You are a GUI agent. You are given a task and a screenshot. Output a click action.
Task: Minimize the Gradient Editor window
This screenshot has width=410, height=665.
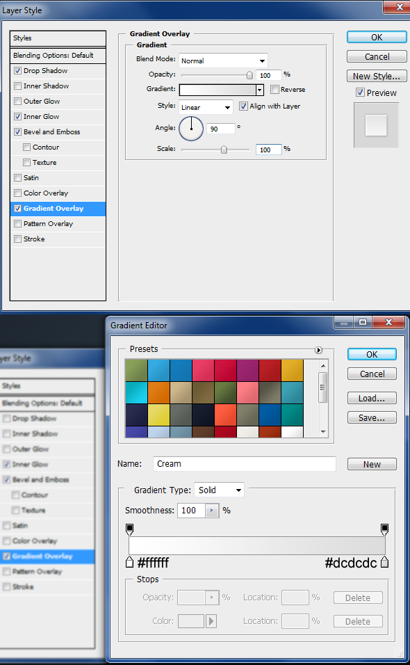point(344,322)
